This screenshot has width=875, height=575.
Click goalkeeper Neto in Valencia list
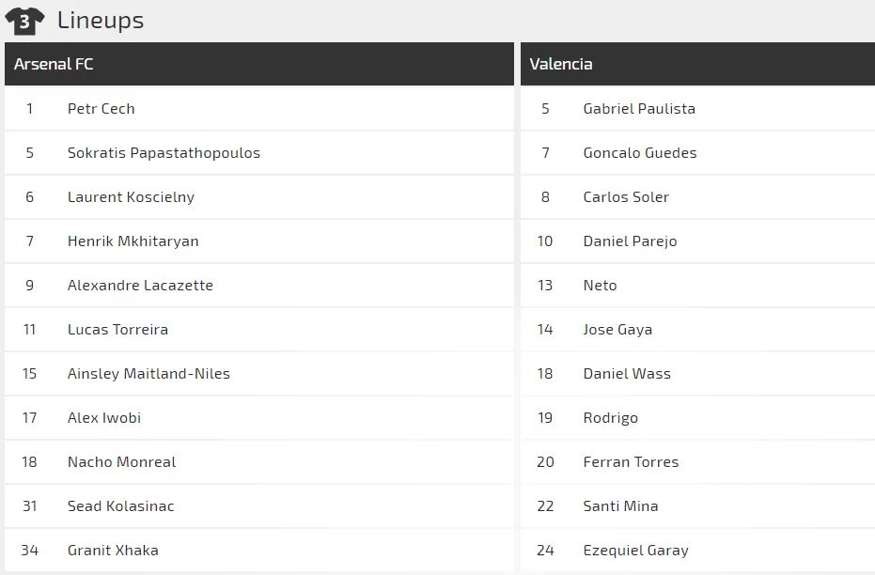(x=600, y=286)
